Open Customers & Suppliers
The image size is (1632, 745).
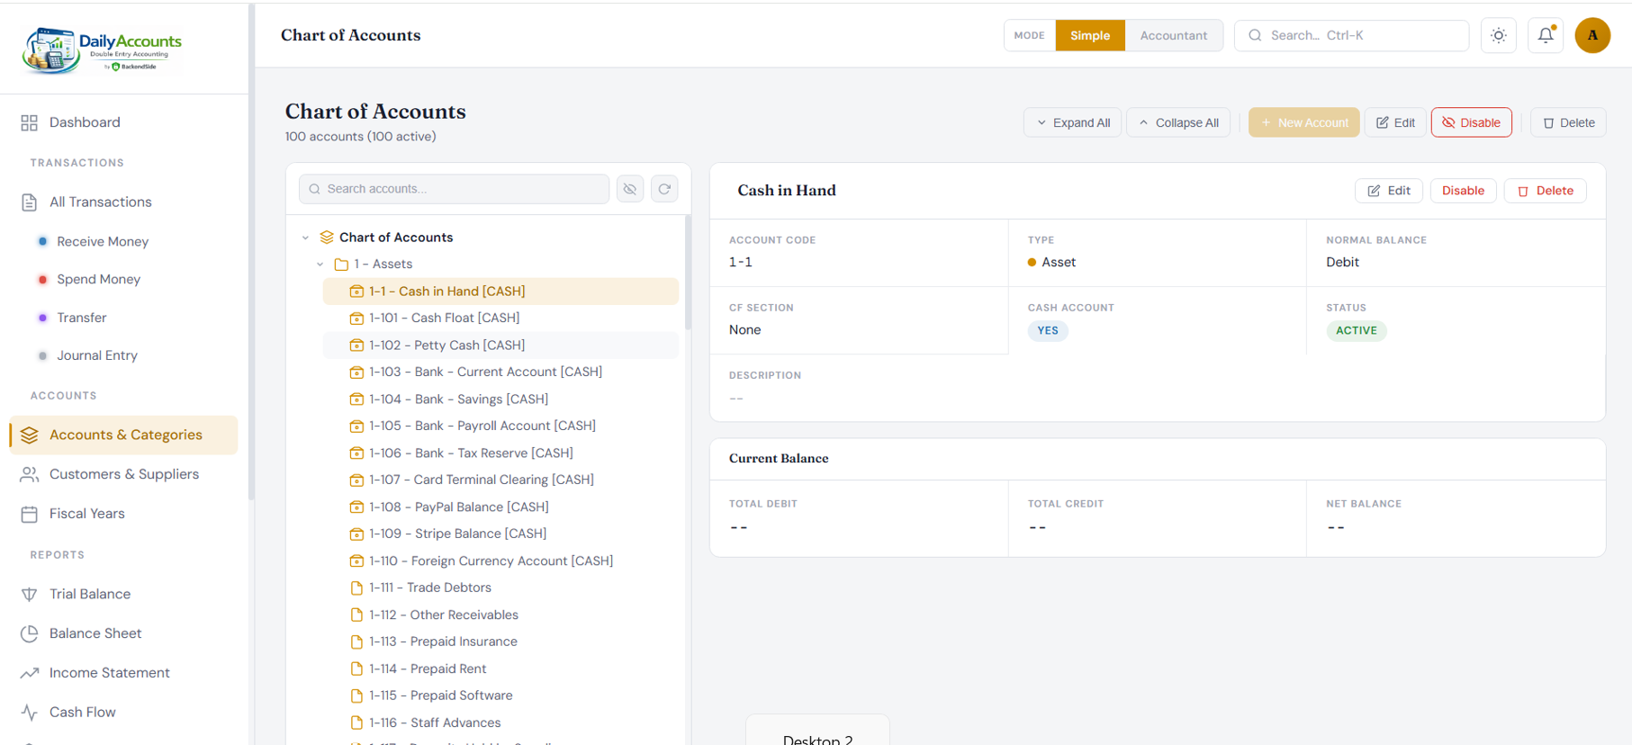click(x=124, y=474)
